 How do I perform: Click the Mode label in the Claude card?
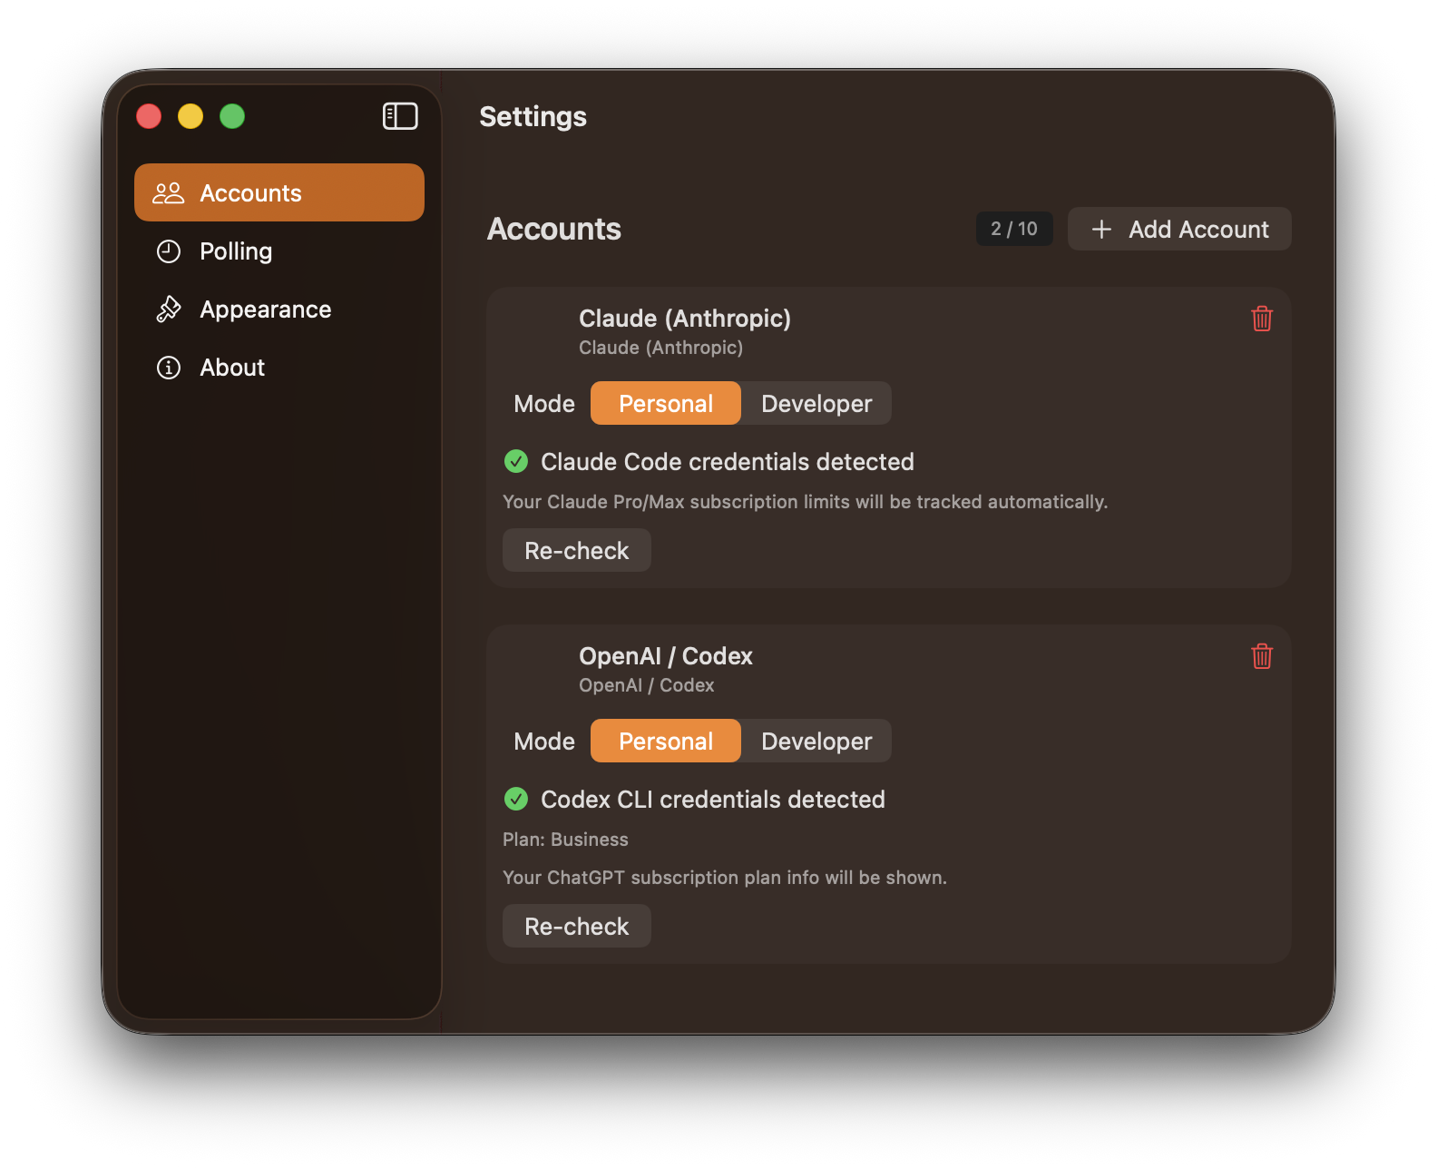pyautogui.click(x=544, y=404)
